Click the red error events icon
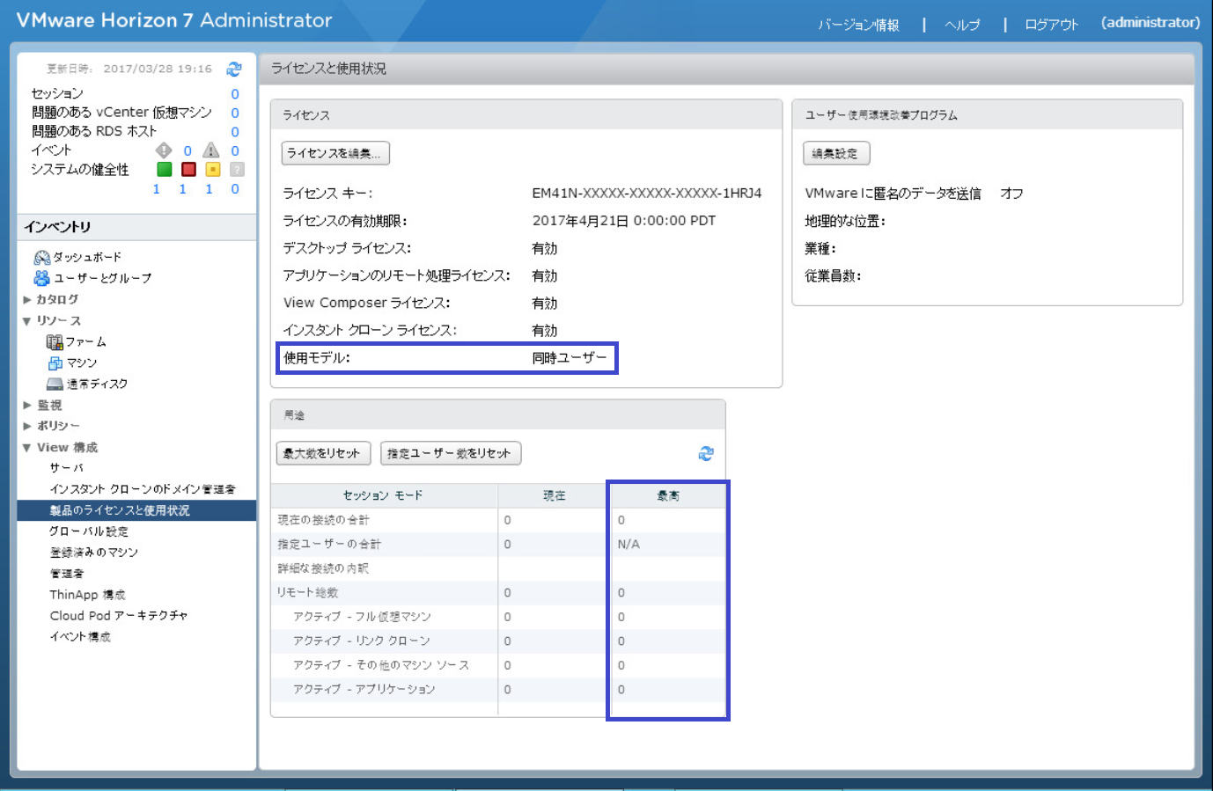The height and width of the screenshot is (791, 1213). (x=164, y=150)
